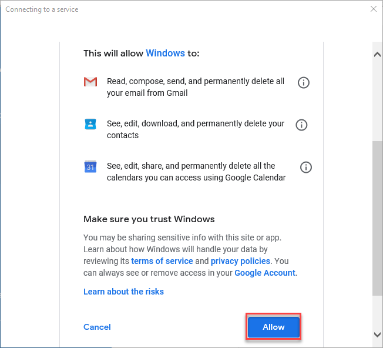Open info icon for Calendar permission
The image size is (383, 348).
click(306, 168)
